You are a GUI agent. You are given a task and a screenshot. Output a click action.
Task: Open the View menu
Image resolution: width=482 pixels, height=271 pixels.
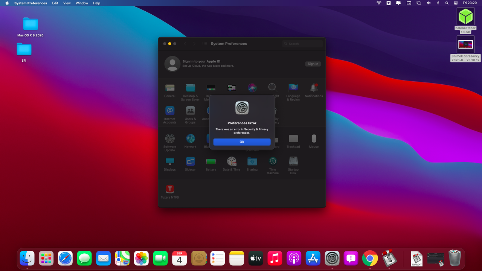67,3
